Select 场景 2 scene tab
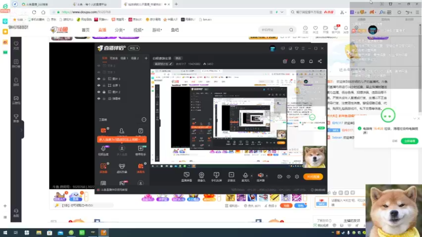 [x=135, y=58]
